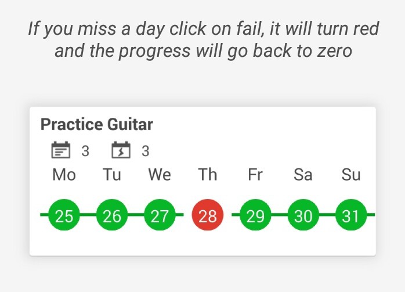405x292 pixels.
Task: Click the Th weekday label
Action: (208, 175)
